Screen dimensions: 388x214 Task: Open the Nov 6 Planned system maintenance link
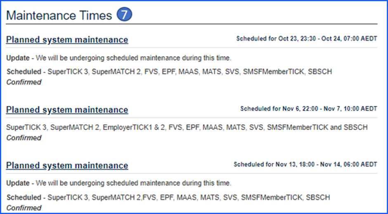point(67,110)
